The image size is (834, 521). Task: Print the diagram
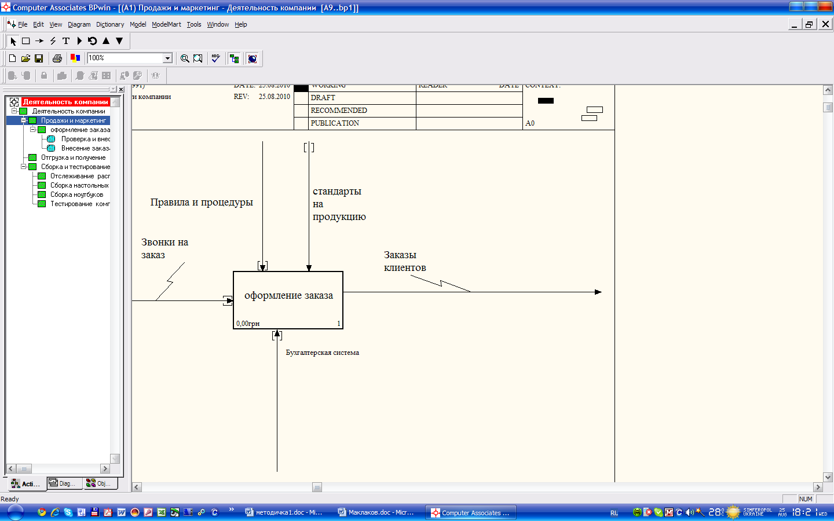[57, 58]
